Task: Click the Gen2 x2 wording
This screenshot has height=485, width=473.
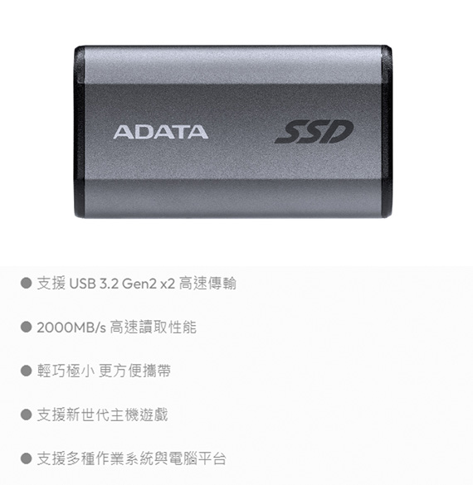Action: [149, 284]
